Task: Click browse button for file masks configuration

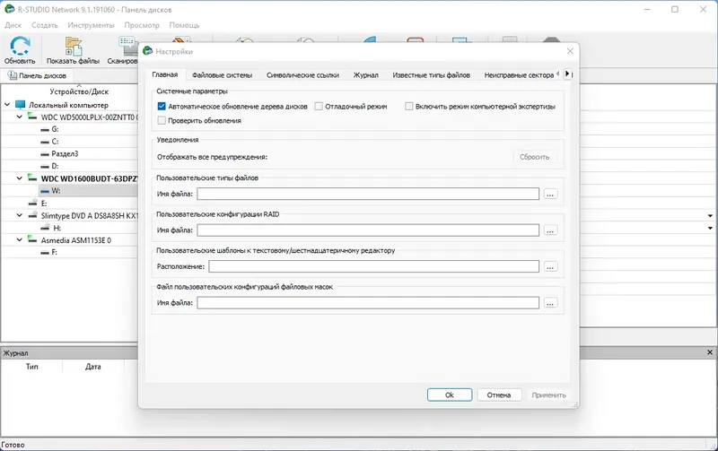Action: (551, 303)
